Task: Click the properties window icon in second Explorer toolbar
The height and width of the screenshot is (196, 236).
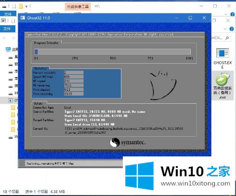Action: point(3,20)
